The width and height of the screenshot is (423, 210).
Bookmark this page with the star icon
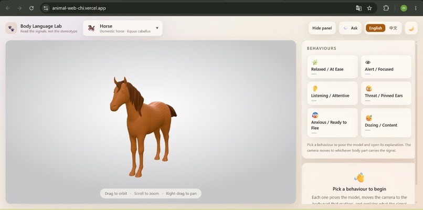pos(369,8)
